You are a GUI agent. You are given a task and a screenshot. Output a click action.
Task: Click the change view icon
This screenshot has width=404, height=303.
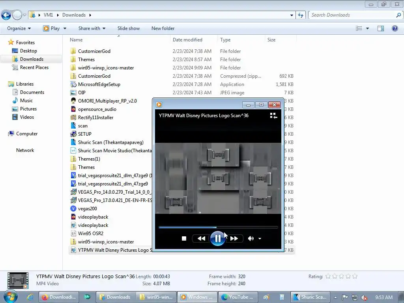coord(359,28)
